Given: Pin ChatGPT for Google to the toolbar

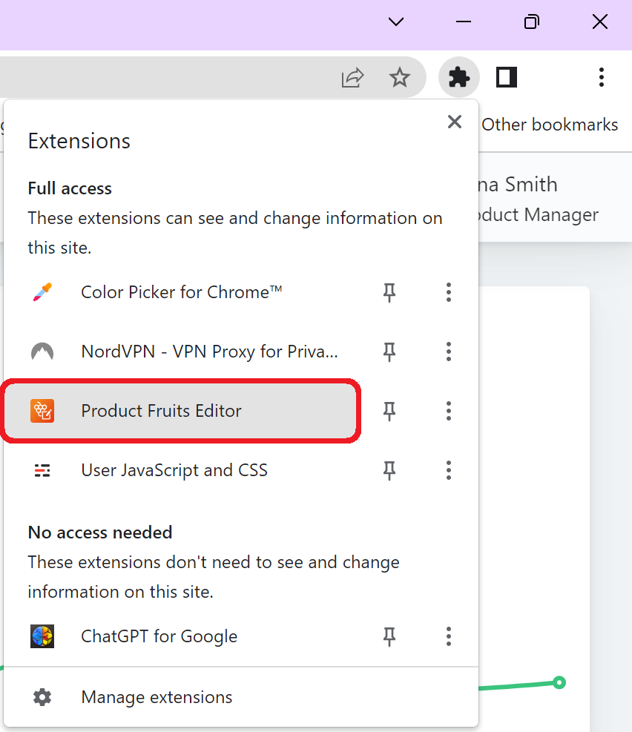Looking at the screenshot, I should click(389, 636).
